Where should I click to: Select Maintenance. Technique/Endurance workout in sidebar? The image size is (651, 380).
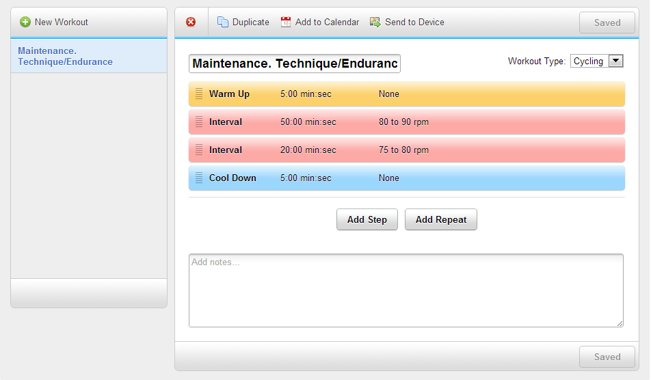(x=65, y=56)
